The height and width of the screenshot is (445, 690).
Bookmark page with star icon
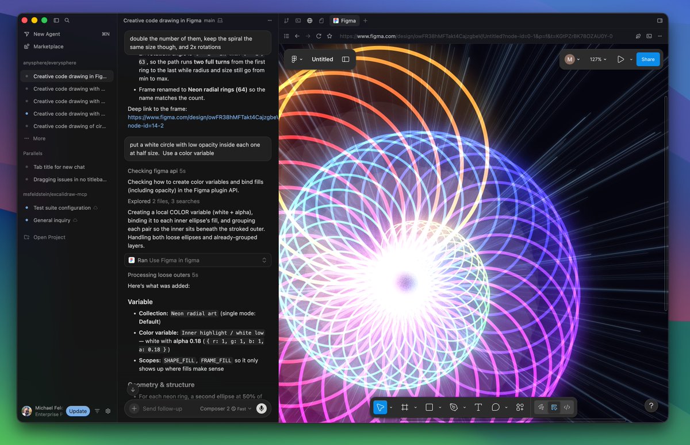(x=329, y=36)
